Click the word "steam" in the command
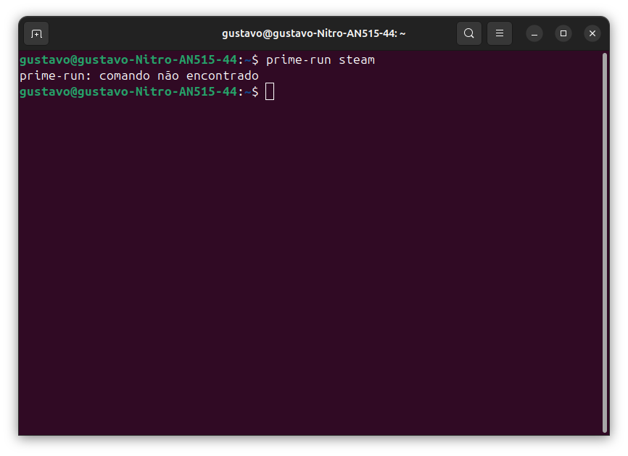The height and width of the screenshot is (456, 628). click(x=357, y=59)
